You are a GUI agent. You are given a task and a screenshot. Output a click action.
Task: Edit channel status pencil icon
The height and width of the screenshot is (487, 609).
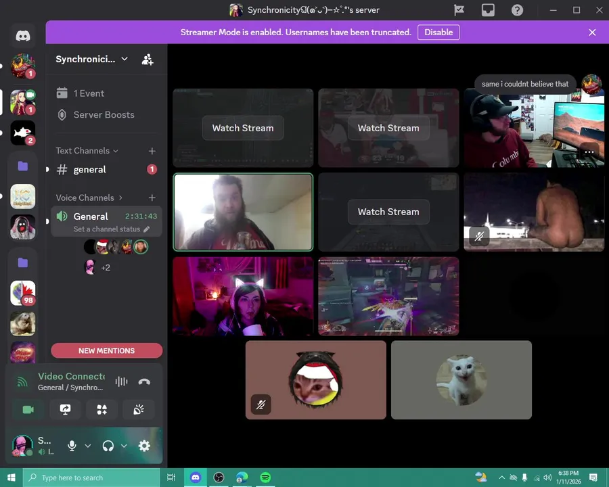(x=147, y=229)
